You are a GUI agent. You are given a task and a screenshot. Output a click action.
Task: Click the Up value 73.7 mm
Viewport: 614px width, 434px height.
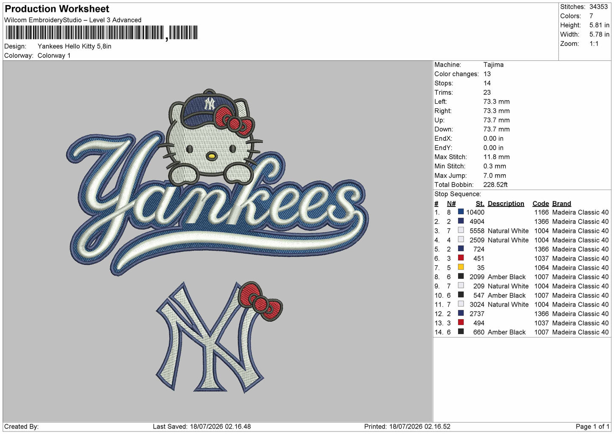pyautogui.click(x=496, y=120)
